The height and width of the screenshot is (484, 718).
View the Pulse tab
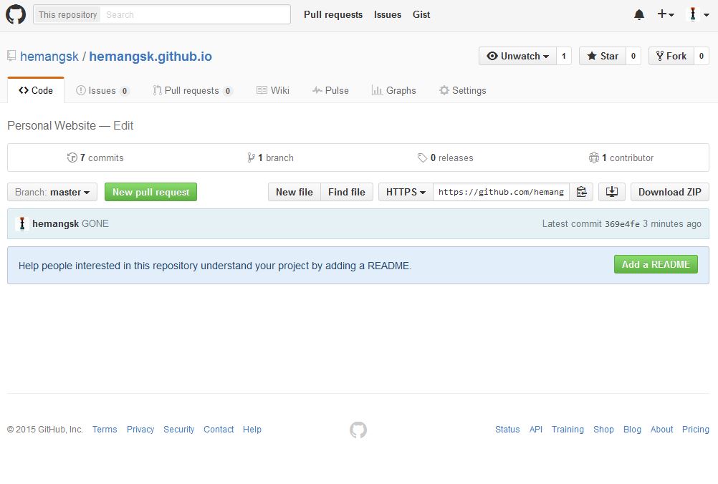point(330,91)
